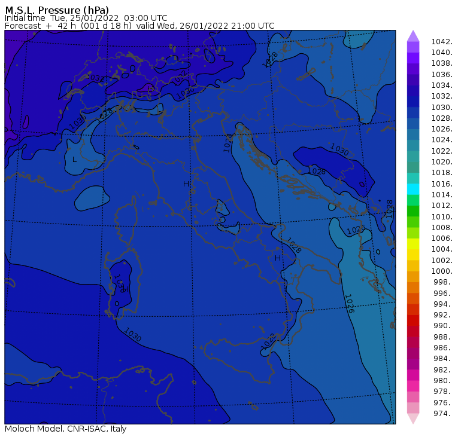The image size is (455, 437).
Task: Pick the yellow band between 1004 and 1006
Action: 413,244
